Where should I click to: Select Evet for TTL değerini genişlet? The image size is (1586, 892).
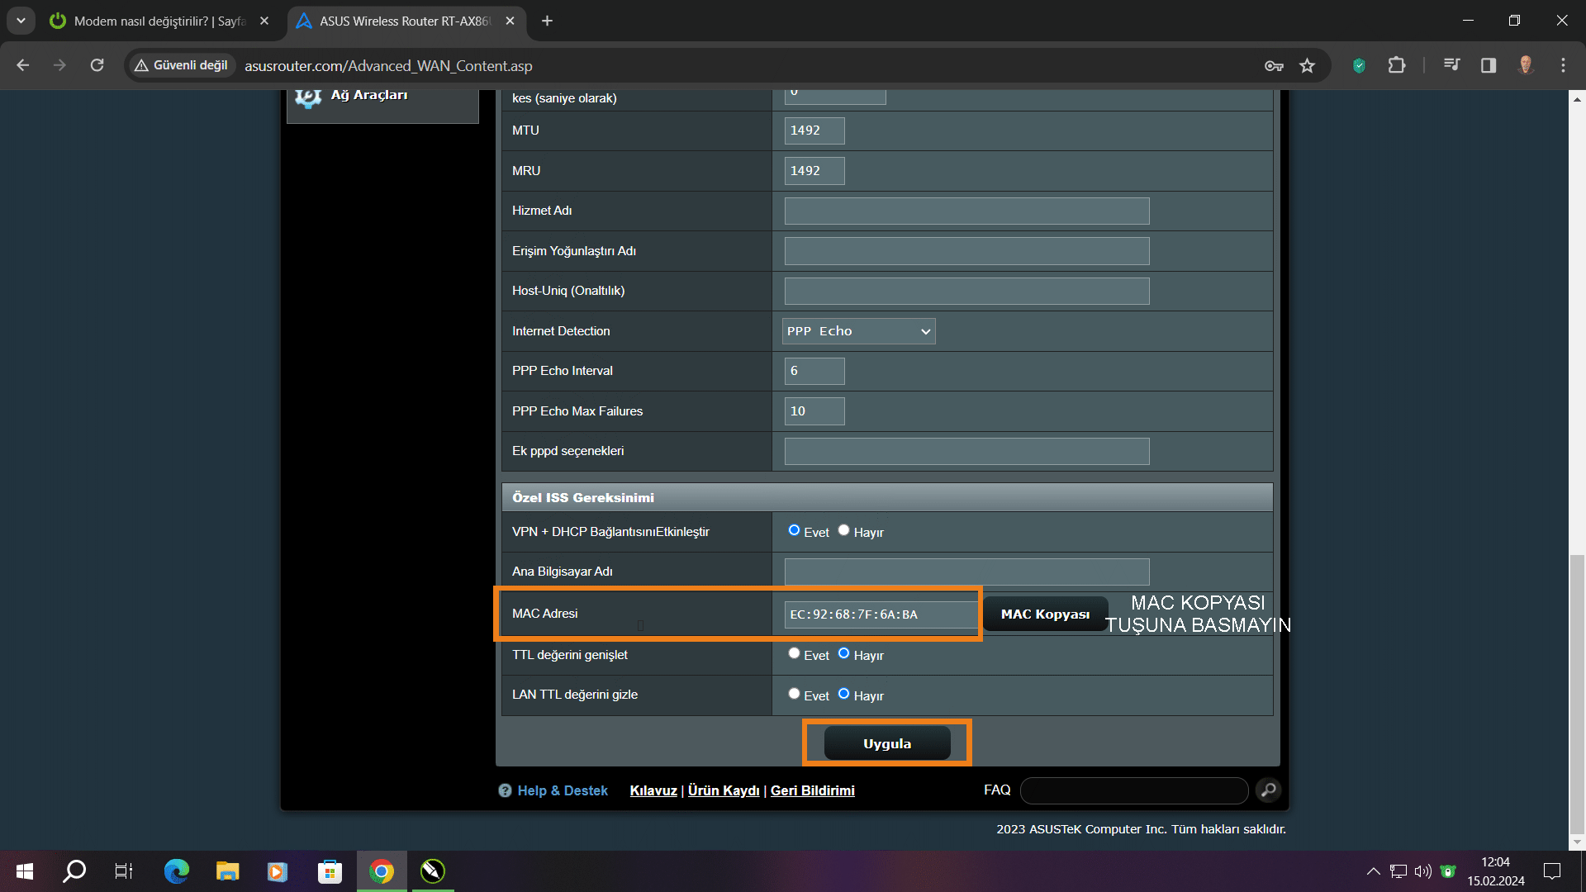tap(794, 653)
